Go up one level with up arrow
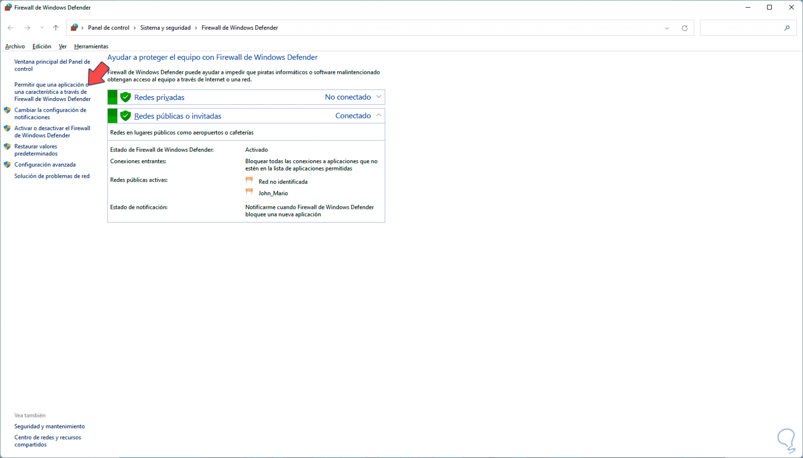803x458 pixels. pyautogui.click(x=56, y=28)
